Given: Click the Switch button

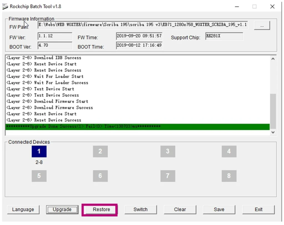Looking at the screenshot, I should click(140, 210).
